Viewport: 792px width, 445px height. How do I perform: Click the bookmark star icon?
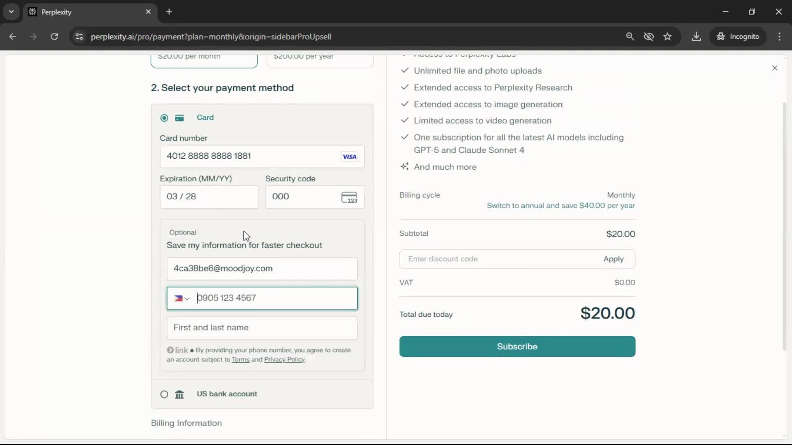coord(667,37)
